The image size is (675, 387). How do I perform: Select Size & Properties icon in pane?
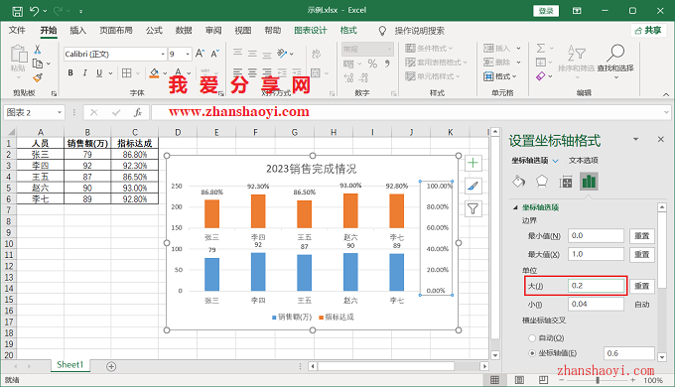pos(565,182)
